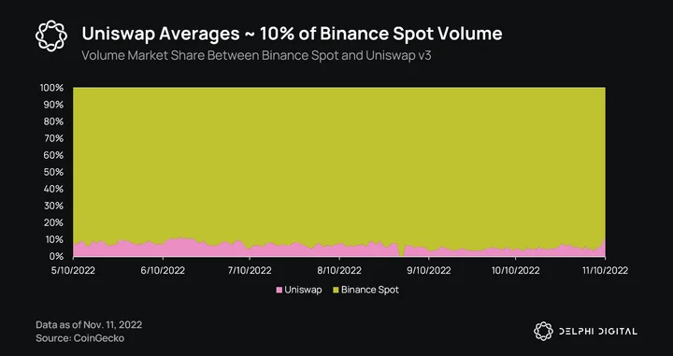
Task: Click the 6/10/2022 x-axis date label
Action: click(x=163, y=270)
